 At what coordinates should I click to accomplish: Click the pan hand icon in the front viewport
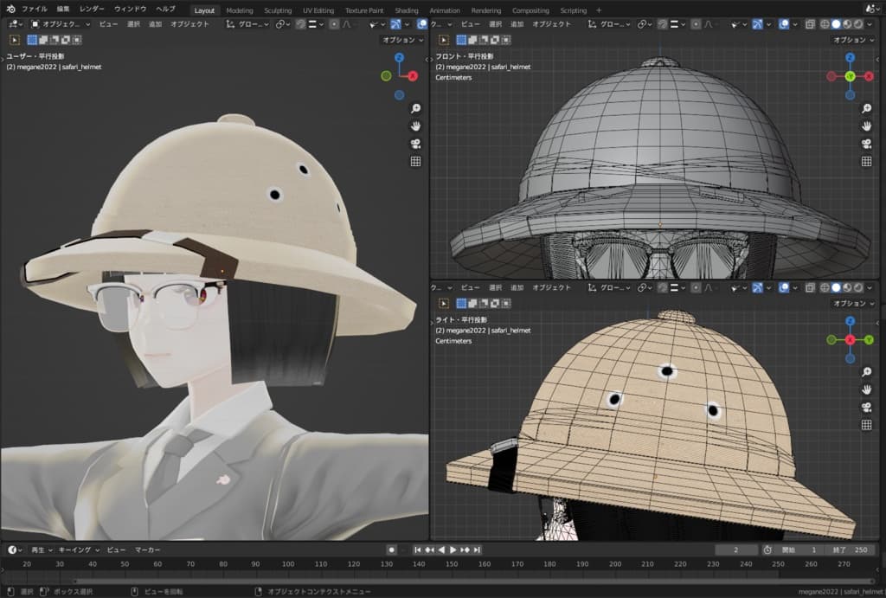[x=866, y=125]
